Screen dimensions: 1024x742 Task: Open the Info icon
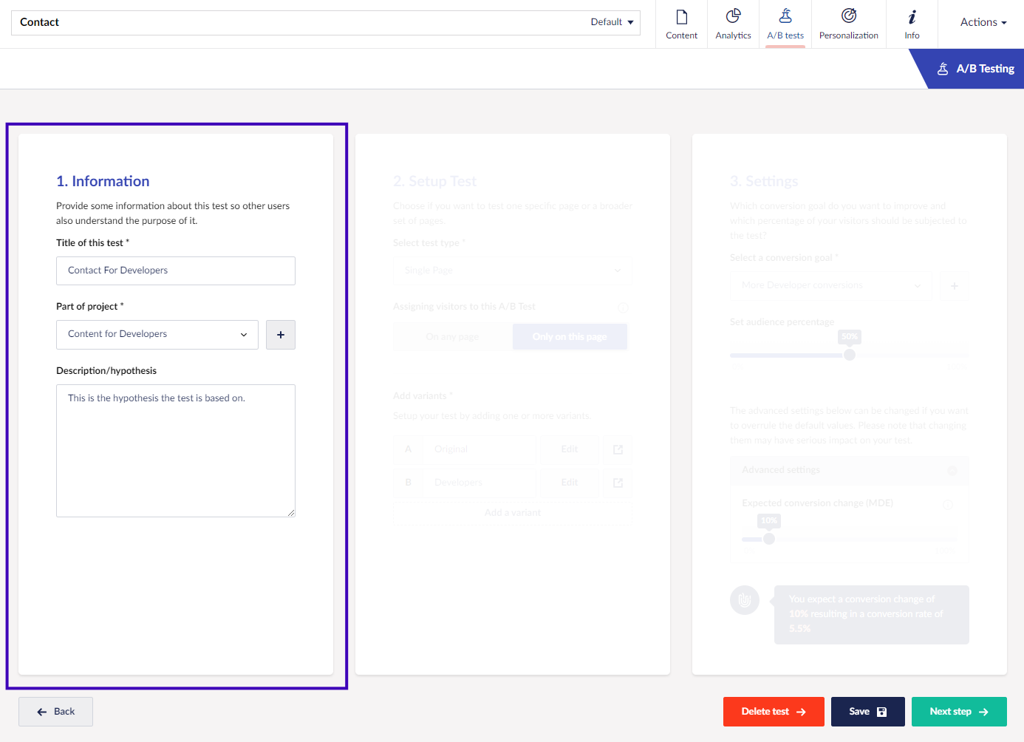912,17
